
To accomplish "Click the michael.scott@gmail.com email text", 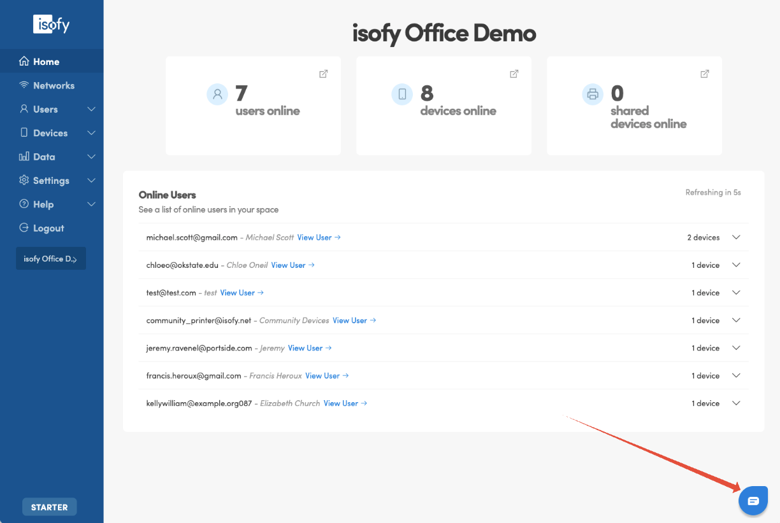I will (192, 237).
